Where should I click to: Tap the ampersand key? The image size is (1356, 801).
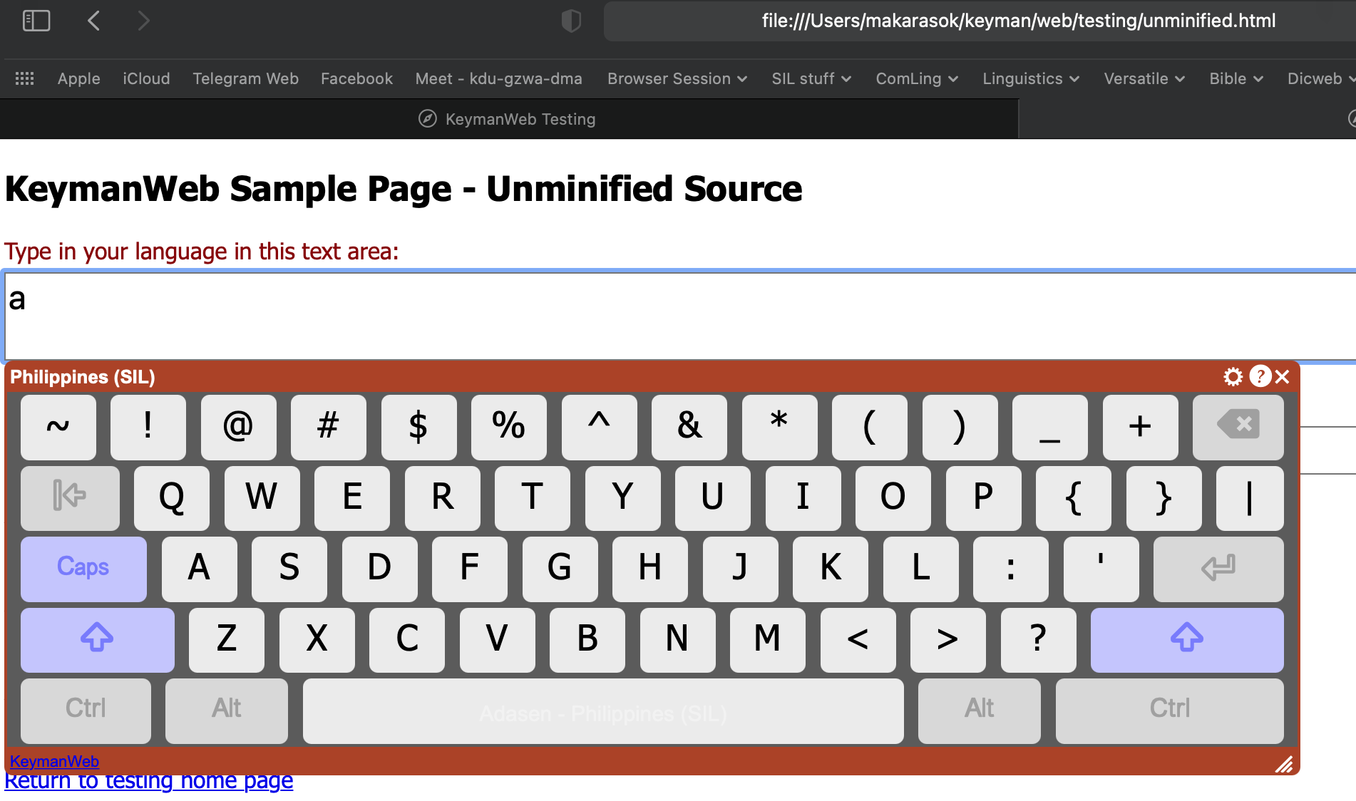pos(689,426)
